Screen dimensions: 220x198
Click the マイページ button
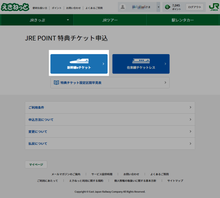(x=36, y=164)
